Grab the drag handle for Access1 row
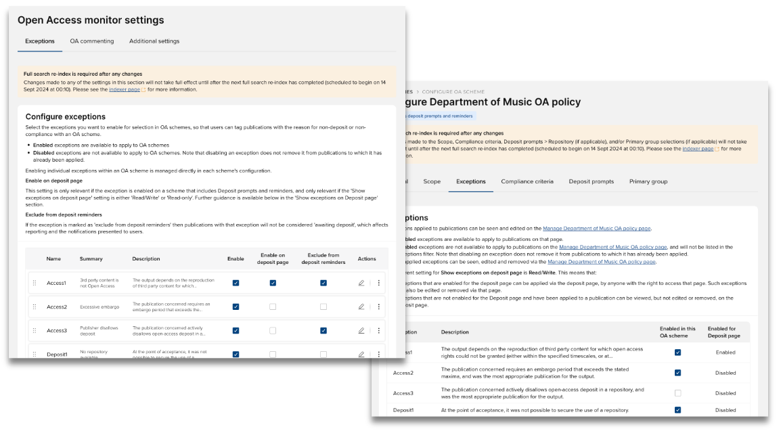This screenshot has width=781, height=431. click(x=35, y=283)
